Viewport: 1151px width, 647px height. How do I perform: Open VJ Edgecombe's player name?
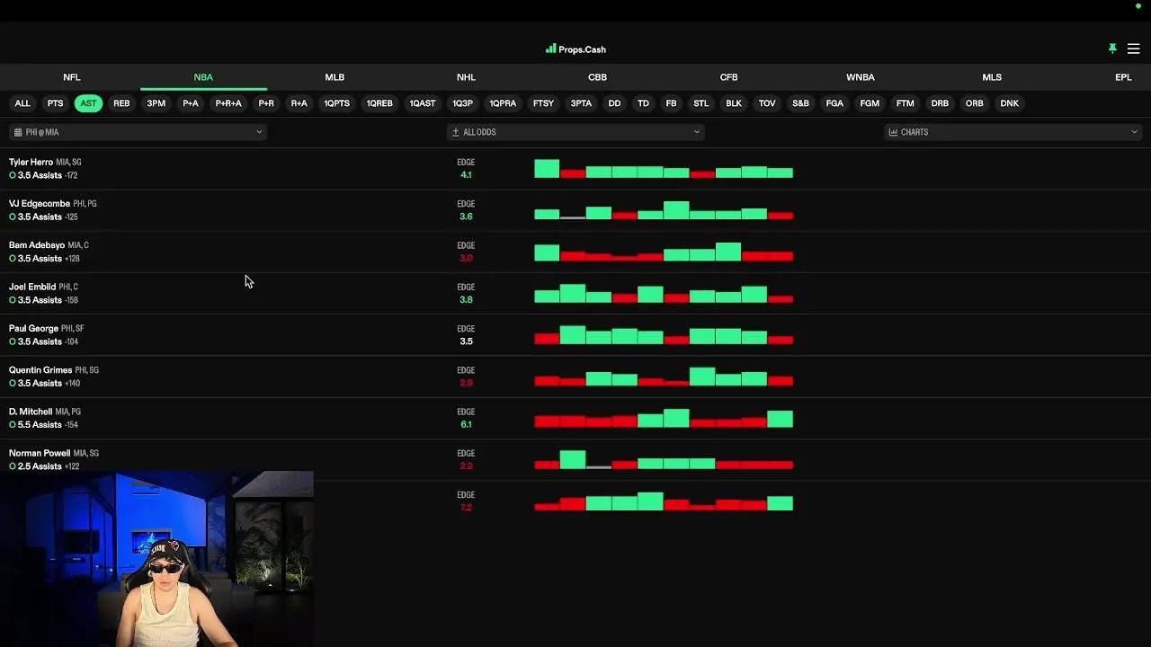[40, 204]
